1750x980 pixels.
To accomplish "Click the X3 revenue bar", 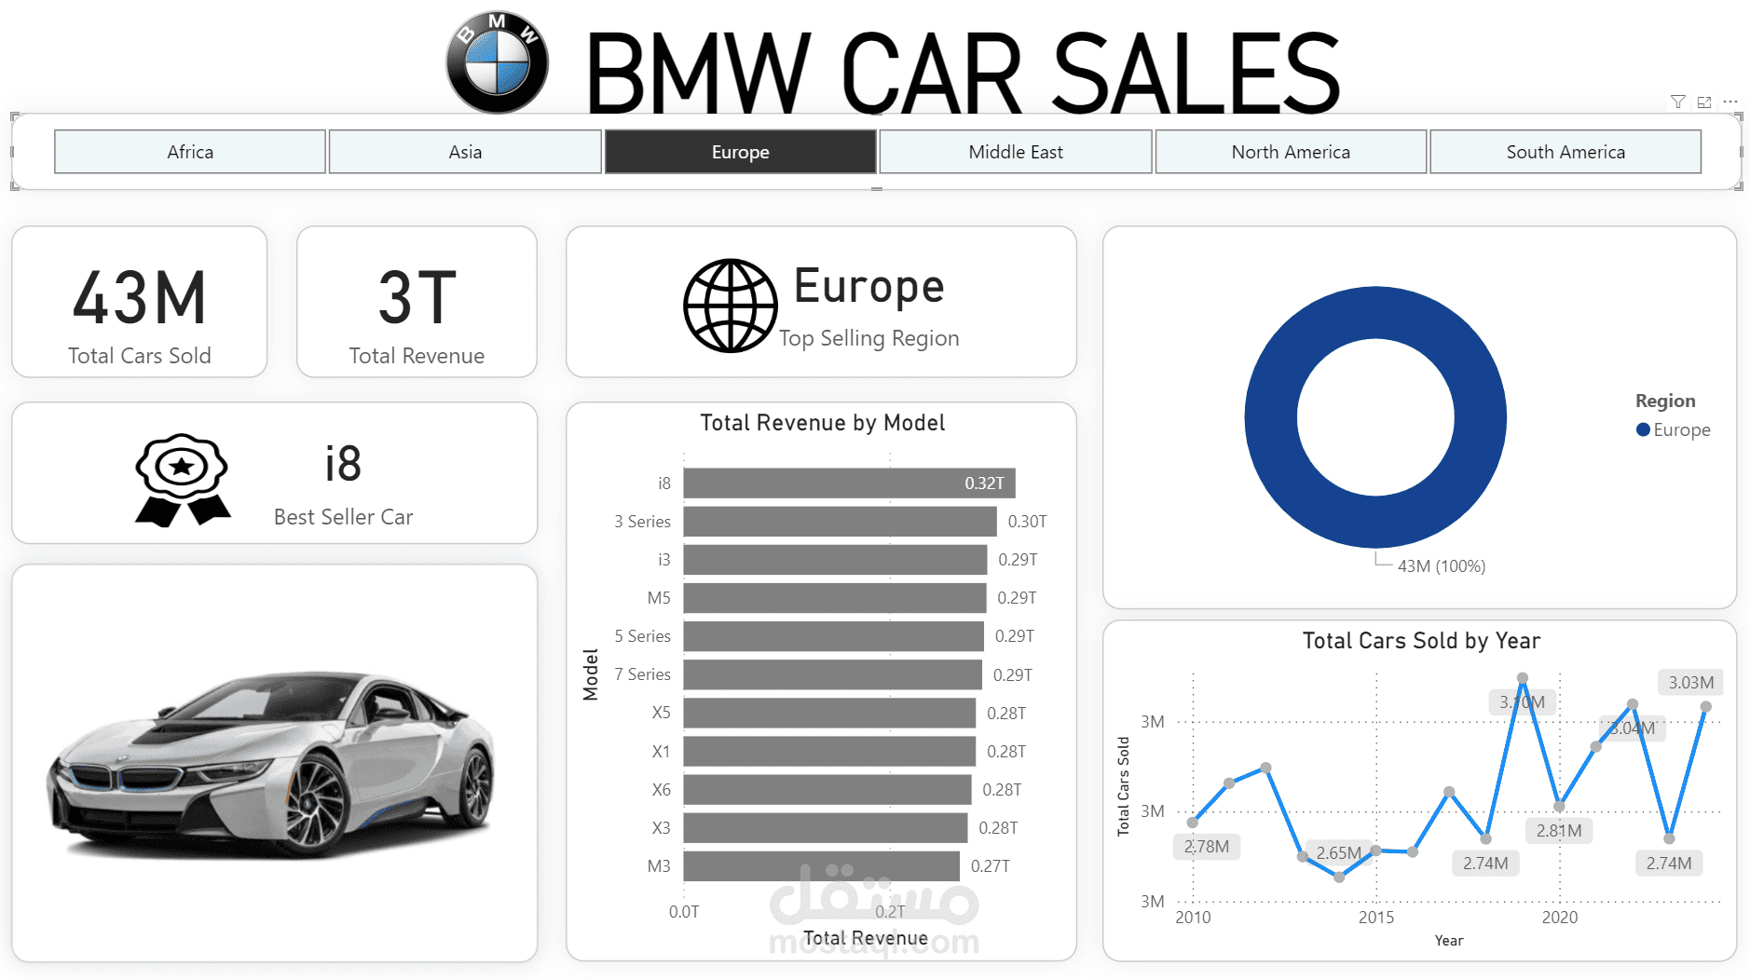I will 826,827.
